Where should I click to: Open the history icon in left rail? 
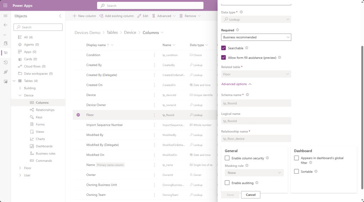click(5, 62)
